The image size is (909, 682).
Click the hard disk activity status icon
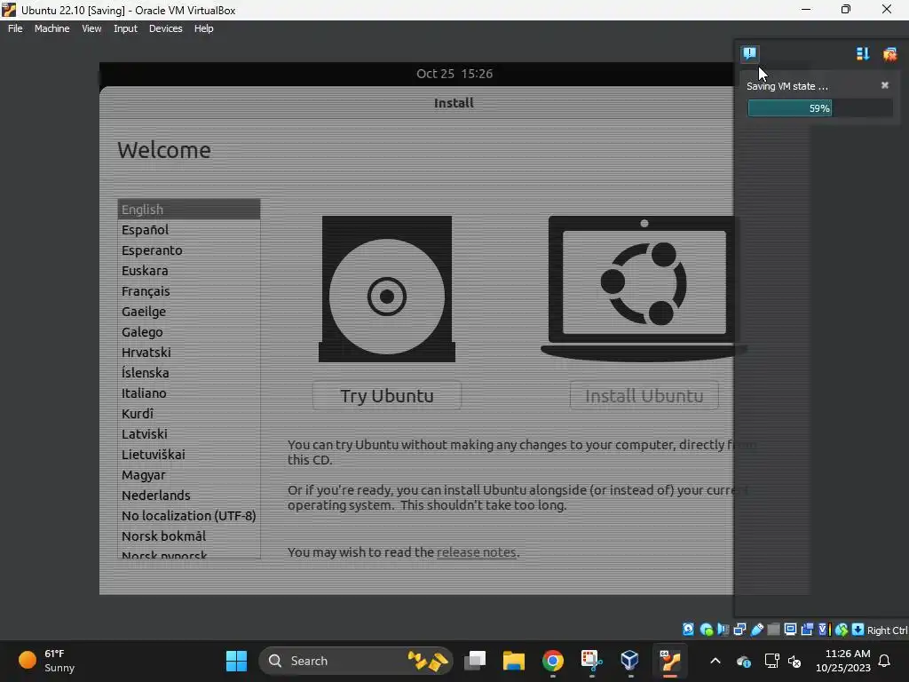point(688,630)
